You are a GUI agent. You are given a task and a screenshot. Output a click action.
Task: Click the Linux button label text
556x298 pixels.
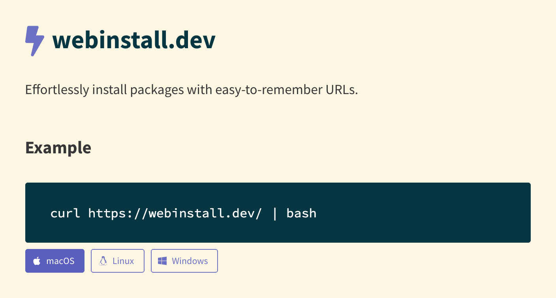coord(123,260)
